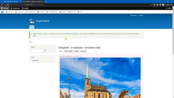Open the admin user menu

[x=25, y=8]
